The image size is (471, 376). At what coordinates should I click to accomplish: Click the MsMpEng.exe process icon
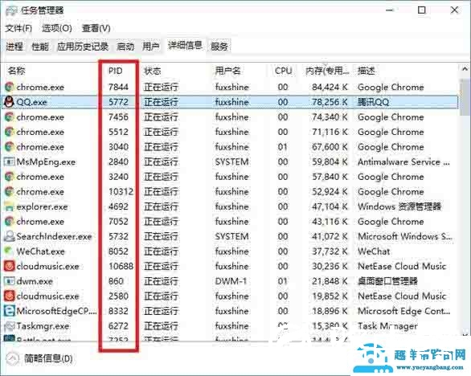coord(9,161)
